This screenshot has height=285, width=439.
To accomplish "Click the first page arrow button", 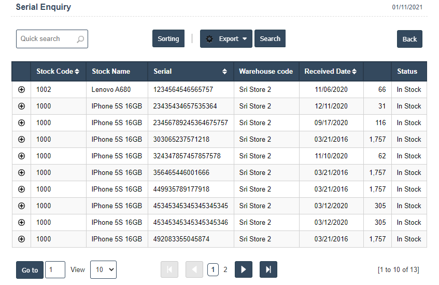I will point(169,269).
